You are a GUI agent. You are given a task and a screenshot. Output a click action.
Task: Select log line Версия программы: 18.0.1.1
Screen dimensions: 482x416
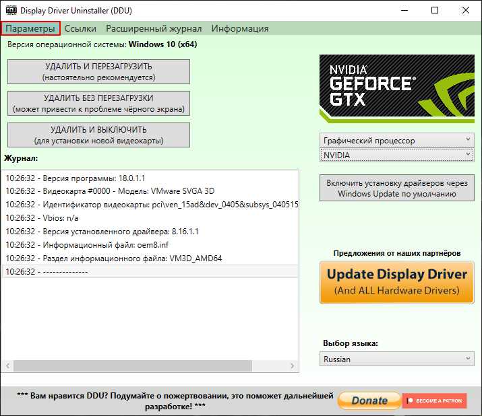coord(150,178)
